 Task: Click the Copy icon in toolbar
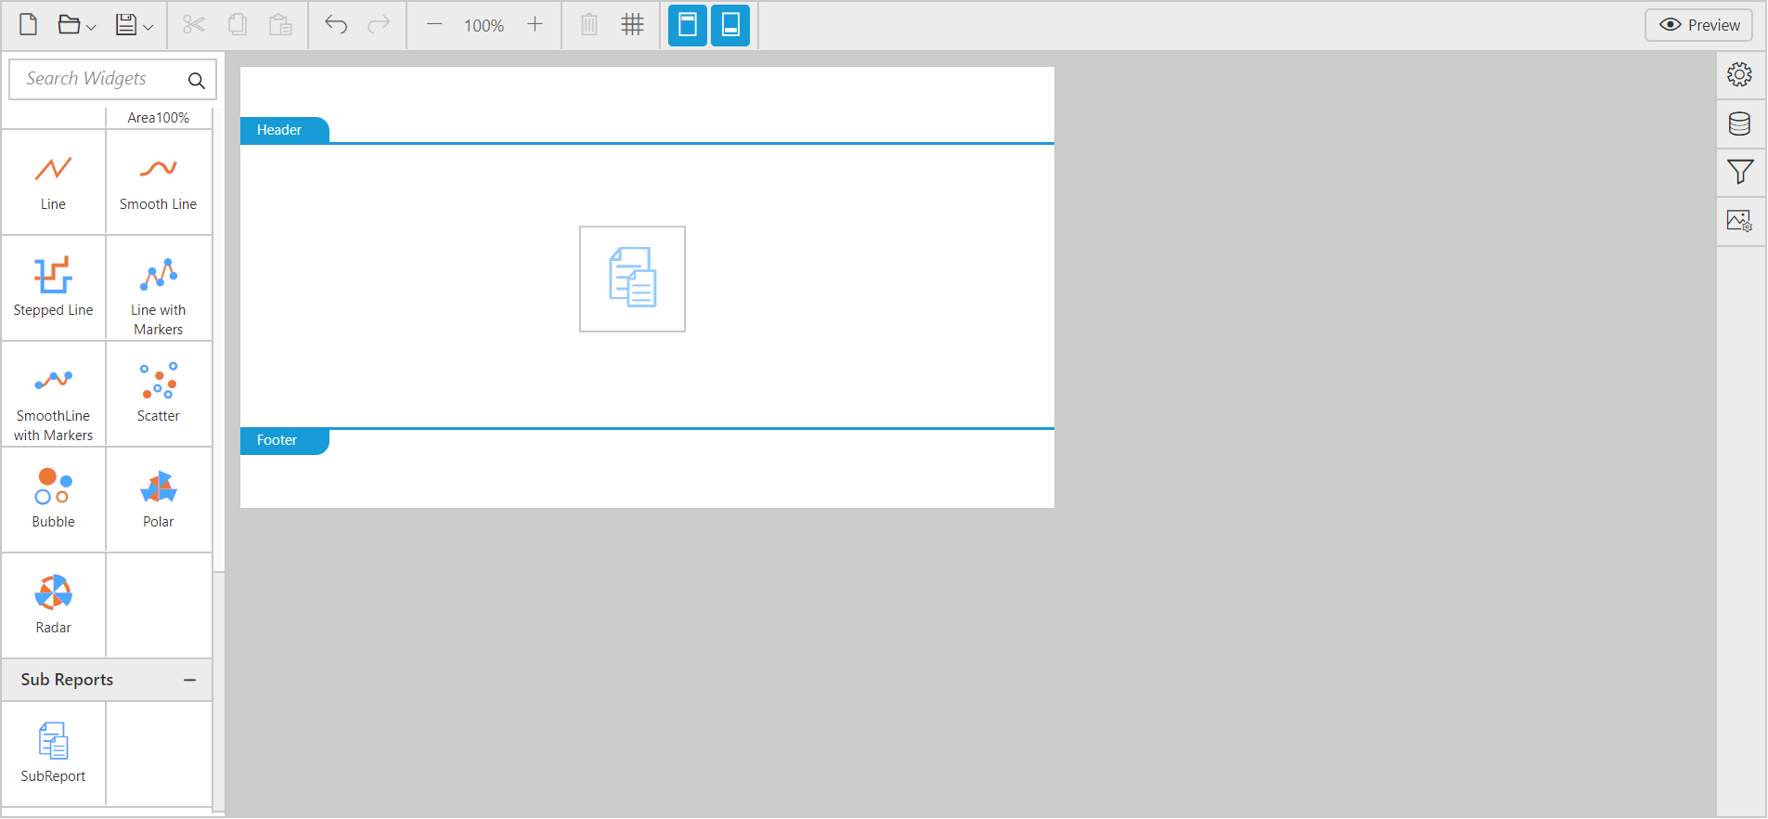click(238, 24)
